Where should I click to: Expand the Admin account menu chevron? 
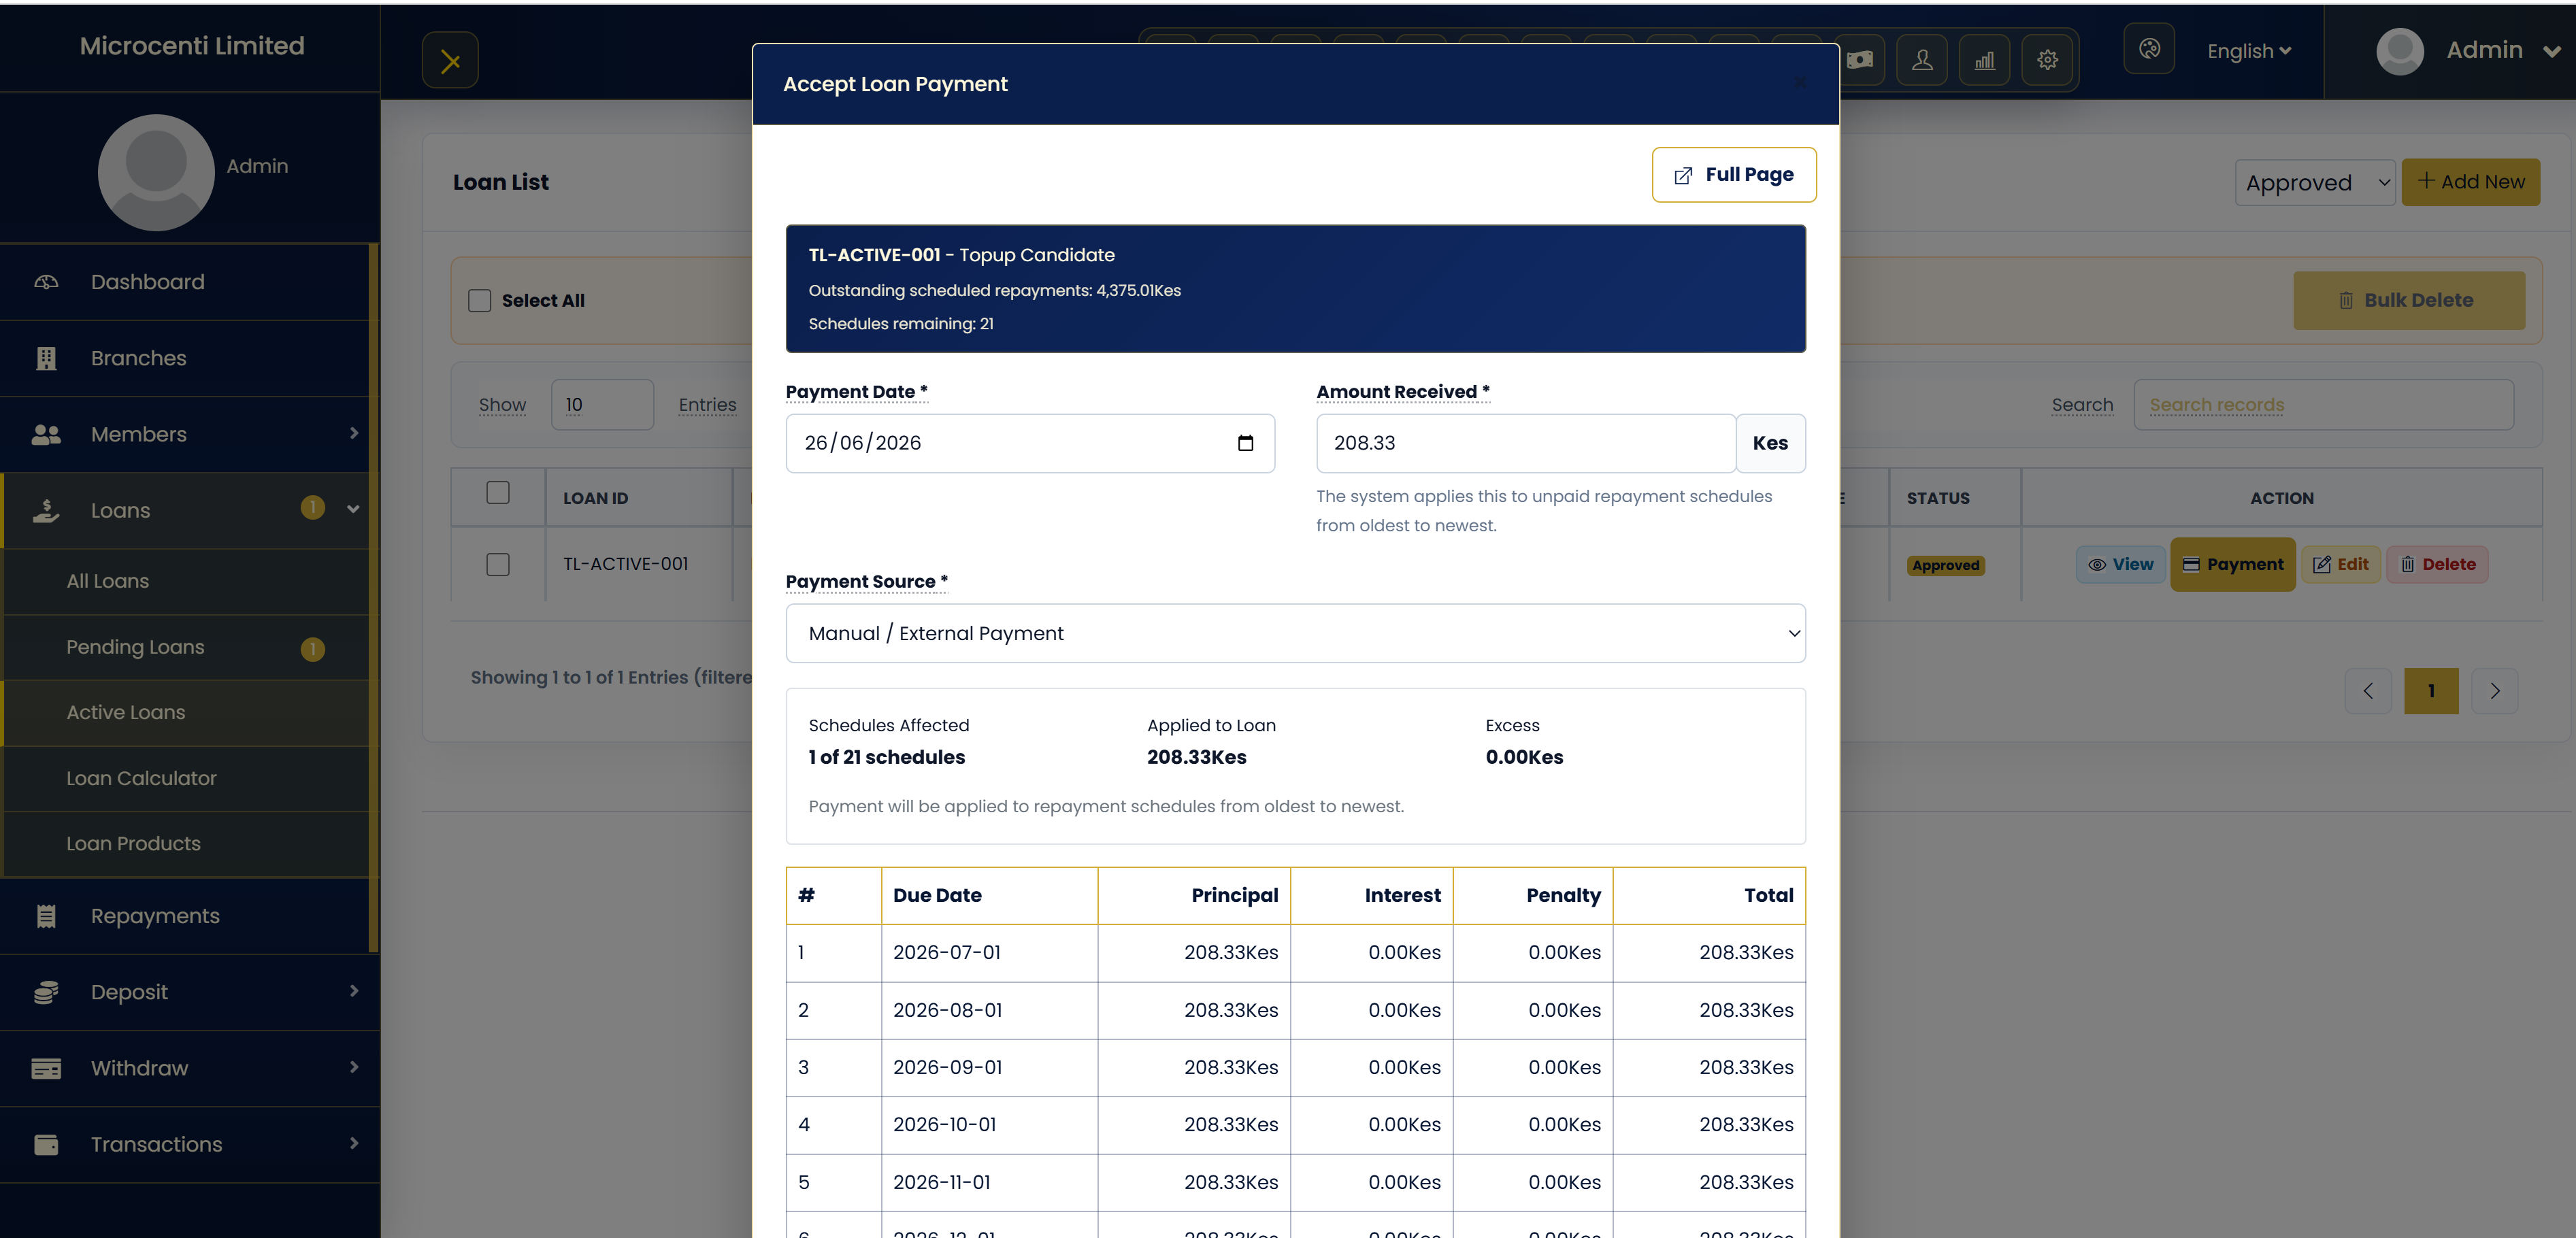point(2551,51)
